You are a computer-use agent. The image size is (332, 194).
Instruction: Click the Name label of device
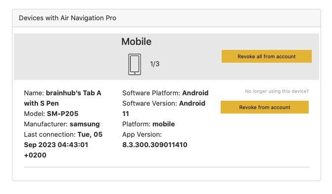coord(34,93)
